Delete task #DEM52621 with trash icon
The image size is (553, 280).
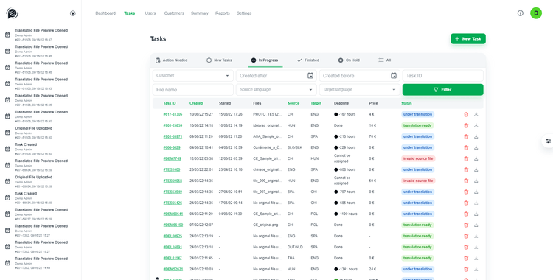pyautogui.click(x=466, y=270)
